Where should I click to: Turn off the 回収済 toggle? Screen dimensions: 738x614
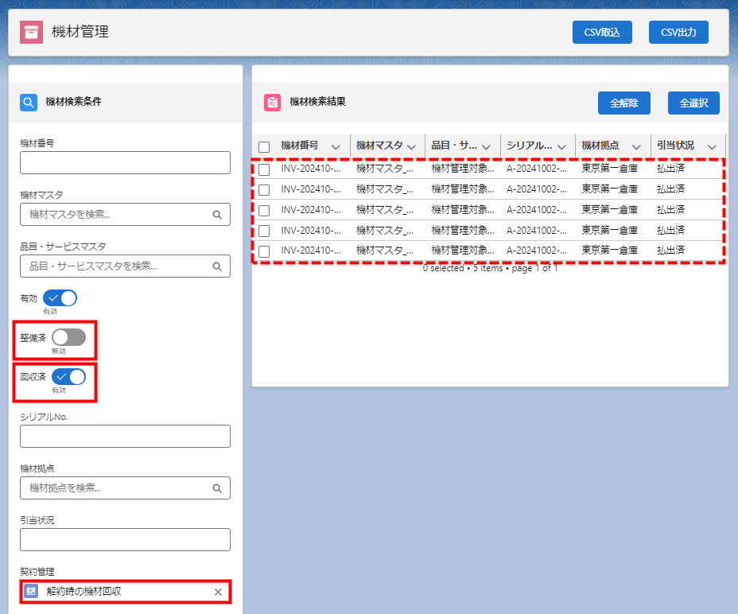pos(68,377)
